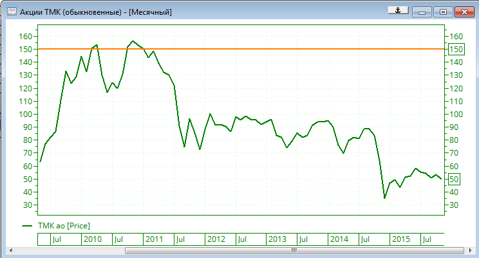Click the horizontal scrollbar thumb

tap(294, 250)
